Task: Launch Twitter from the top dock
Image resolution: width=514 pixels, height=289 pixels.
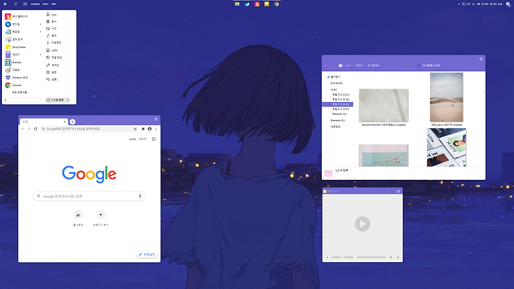Action: click(x=247, y=4)
